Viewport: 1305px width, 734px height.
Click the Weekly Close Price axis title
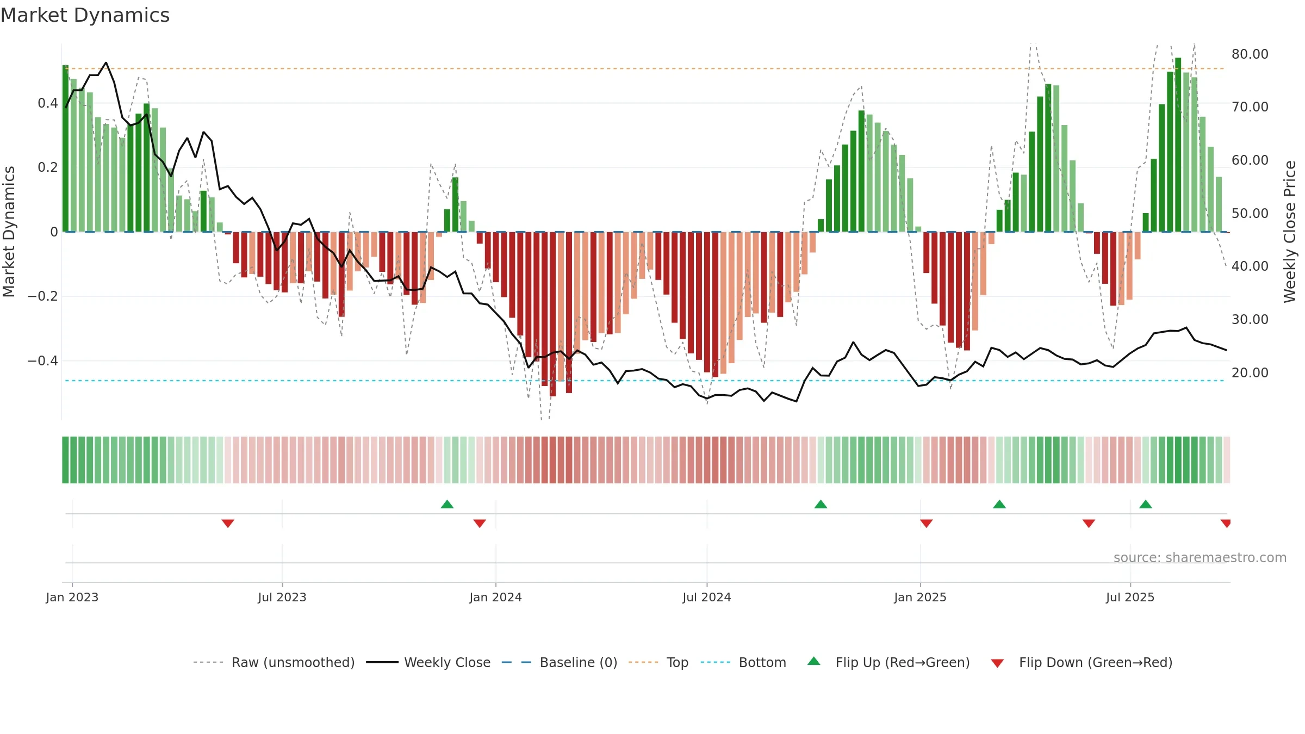[1290, 232]
